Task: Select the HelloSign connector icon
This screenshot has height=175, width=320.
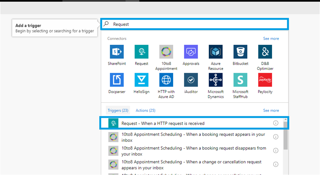Action: (x=142, y=80)
